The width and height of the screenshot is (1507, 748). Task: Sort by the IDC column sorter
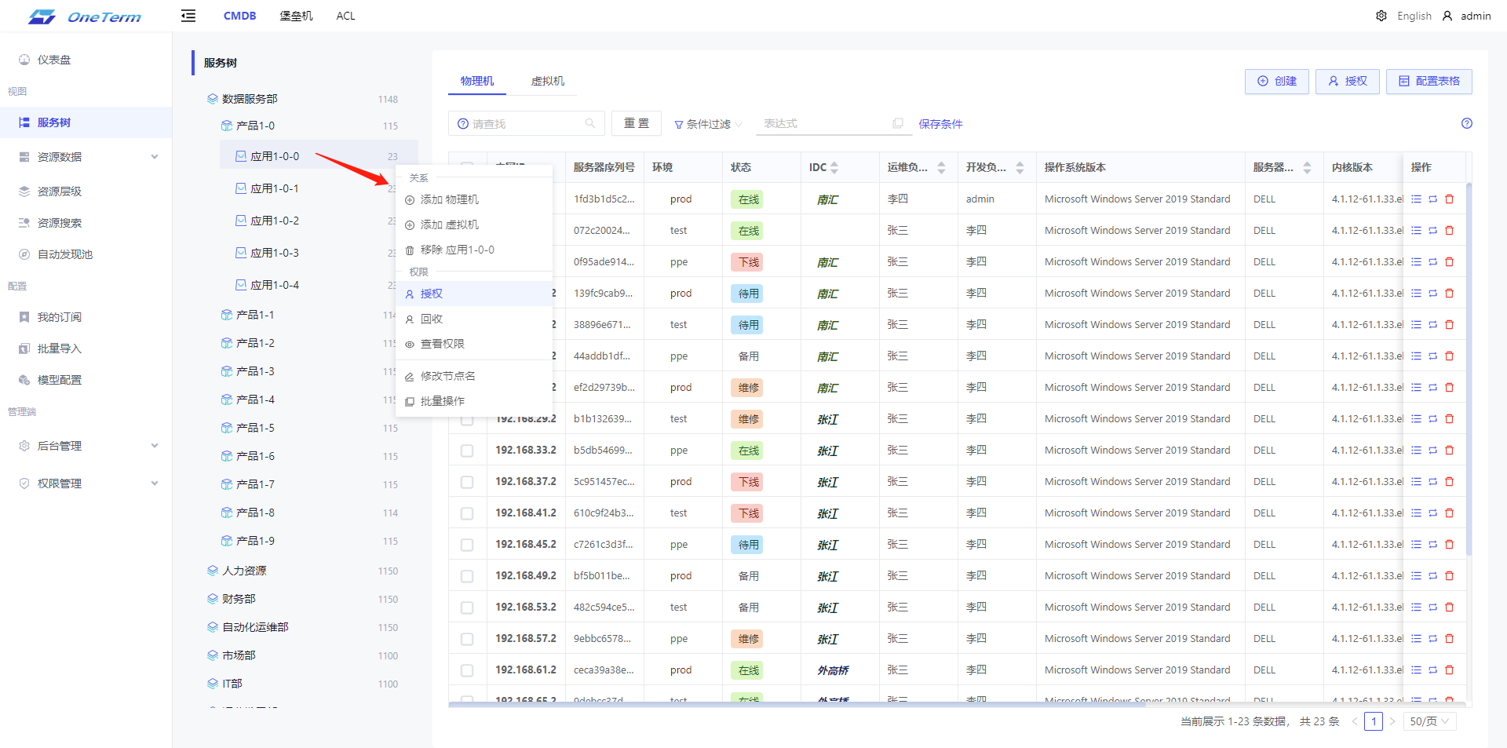click(x=834, y=167)
